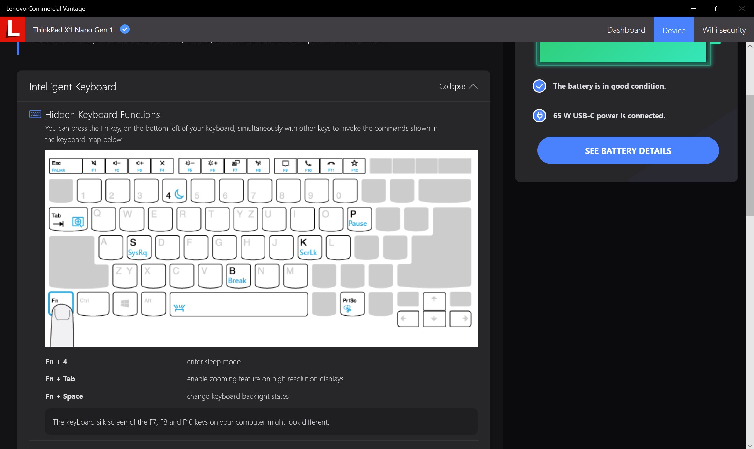The height and width of the screenshot is (449, 754).
Task: Click the sleep moon key in diagram
Action: pos(175,191)
